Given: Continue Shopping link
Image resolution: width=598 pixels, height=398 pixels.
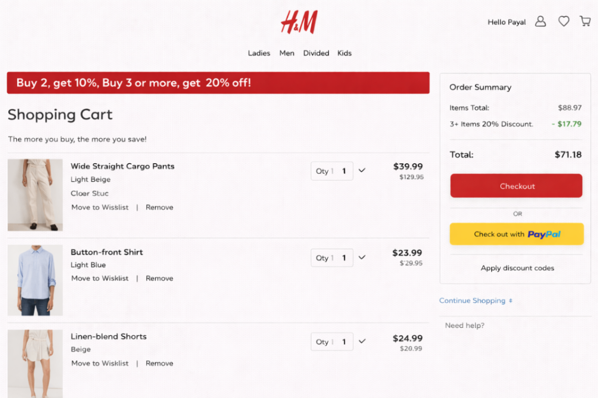Looking at the screenshot, I should point(473,300).
